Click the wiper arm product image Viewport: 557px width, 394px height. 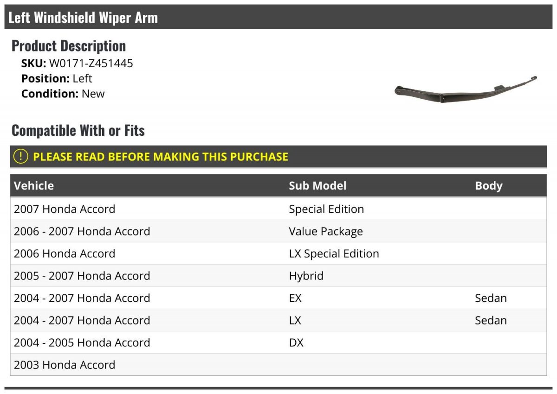(466, 90)
